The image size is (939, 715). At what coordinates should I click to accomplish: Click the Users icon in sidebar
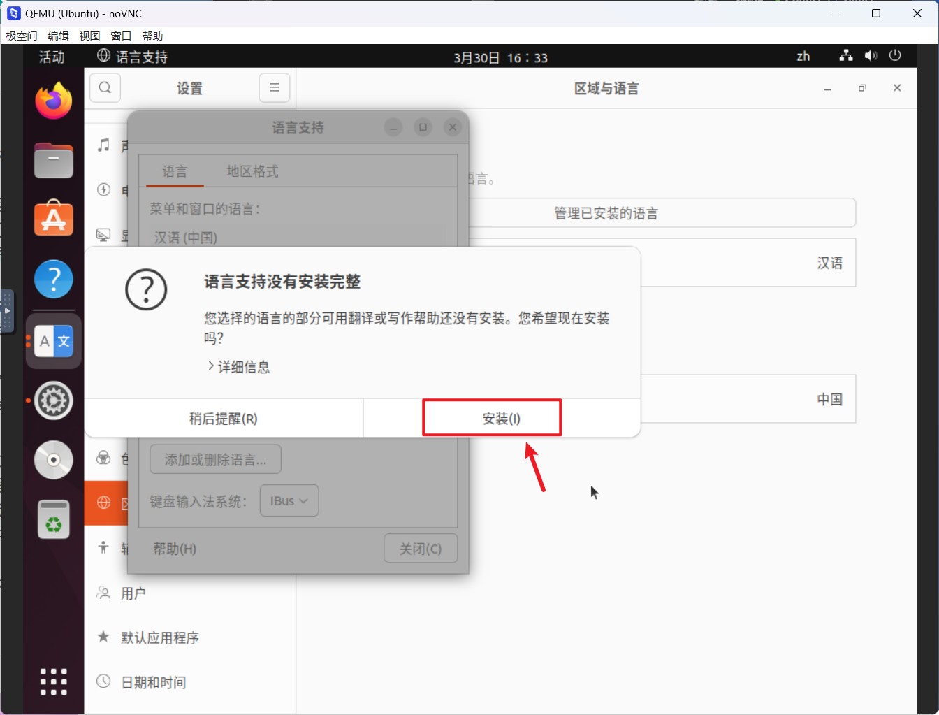point(103,593)
